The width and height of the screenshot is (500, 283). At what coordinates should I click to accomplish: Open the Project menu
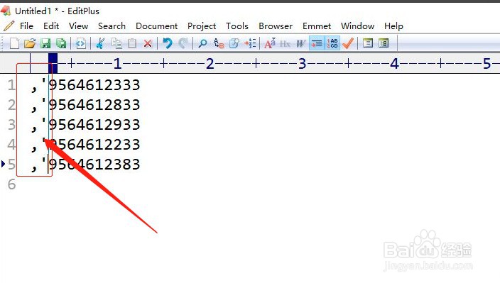[202, 26]
